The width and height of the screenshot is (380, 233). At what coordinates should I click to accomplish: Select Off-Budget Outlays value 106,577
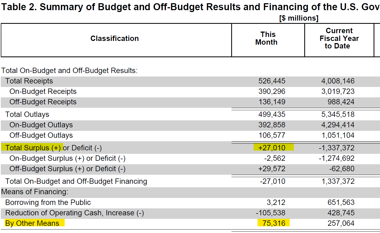(272, 135)
